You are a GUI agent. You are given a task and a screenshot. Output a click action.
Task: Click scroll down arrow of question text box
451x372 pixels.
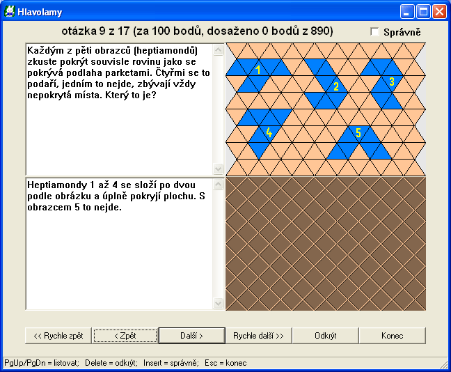(219, 169)
